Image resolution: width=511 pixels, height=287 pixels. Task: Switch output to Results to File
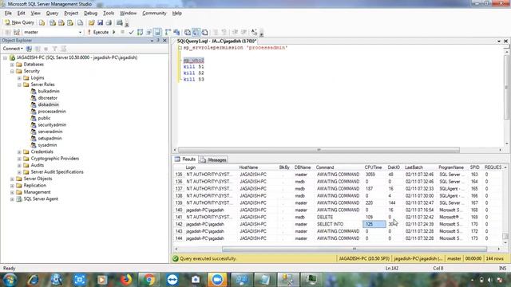click(204, 32)
